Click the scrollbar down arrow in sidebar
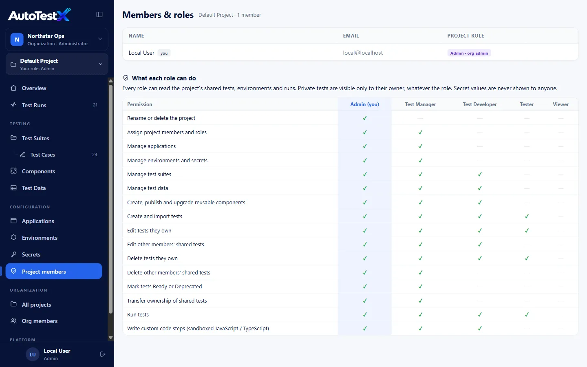 (x=110, y=338)
